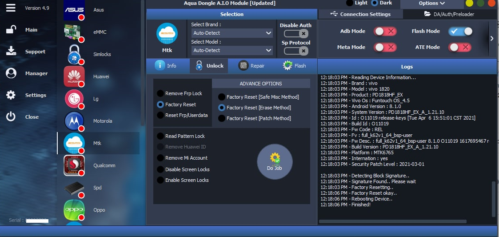Select Factory Reset radio option

(160, 104)
